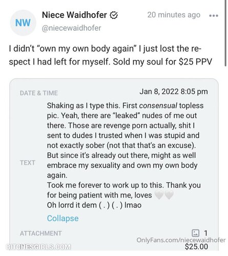This screenshot has height=256, width=228.
Task: Open the NW profile avatar
Action: point(23,23)
